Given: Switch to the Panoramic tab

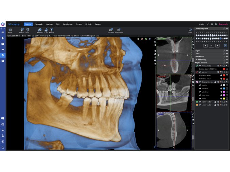Looking at the screenshot, I should tap(39, 24).
